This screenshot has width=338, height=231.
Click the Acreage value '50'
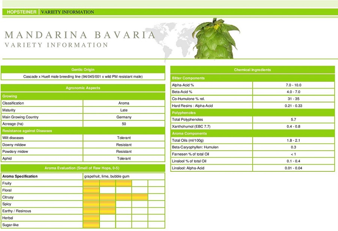click(124, 124)
